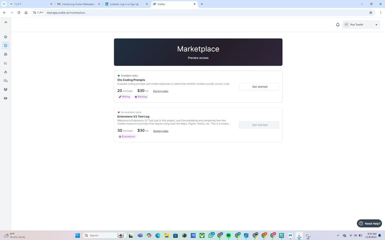This screenshot has height=240, width=385.
Task: Open the notifications bell
Action: coord(338,25)
